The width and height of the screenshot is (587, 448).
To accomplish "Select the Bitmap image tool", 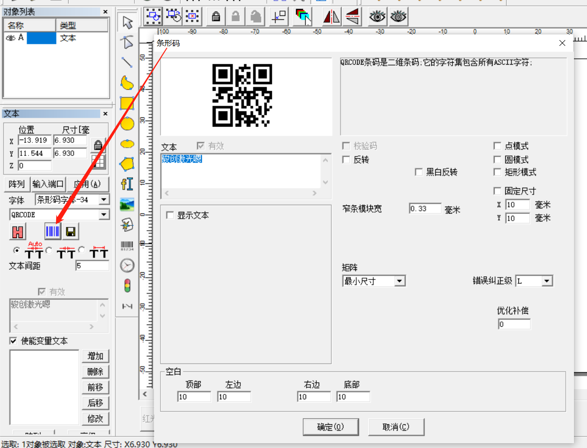I will (127, 204).
